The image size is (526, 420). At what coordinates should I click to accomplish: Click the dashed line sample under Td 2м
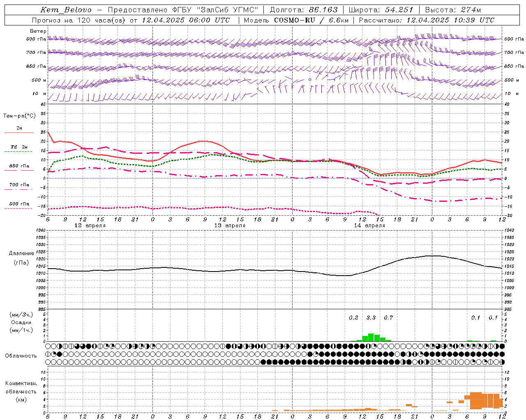(18, 152)
